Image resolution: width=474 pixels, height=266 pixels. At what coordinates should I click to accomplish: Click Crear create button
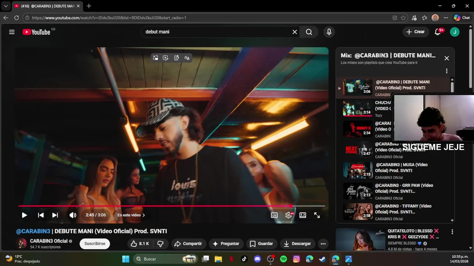tap(415, 32)
